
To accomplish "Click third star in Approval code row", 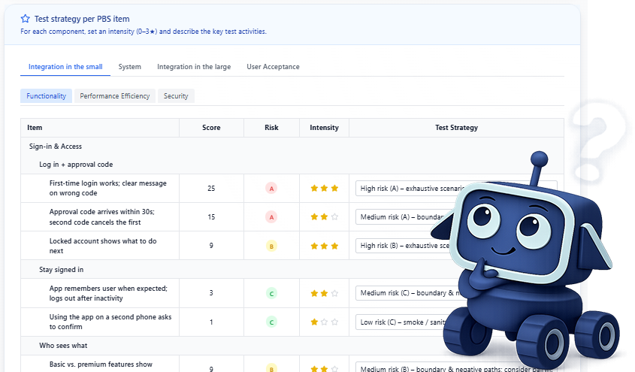I will (x=334, y=217).
